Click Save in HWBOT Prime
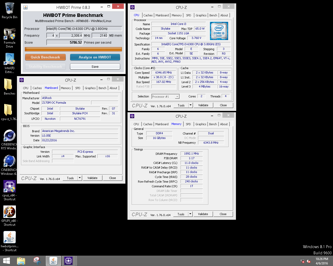Viewport: 333px width, 266px height. 95,66
